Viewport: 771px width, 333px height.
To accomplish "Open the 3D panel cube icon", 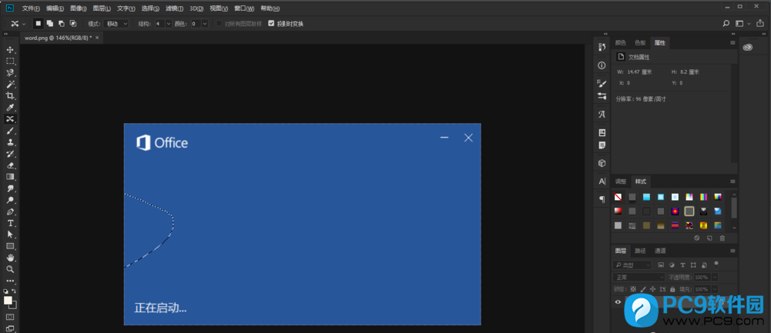I will [602, 162].
